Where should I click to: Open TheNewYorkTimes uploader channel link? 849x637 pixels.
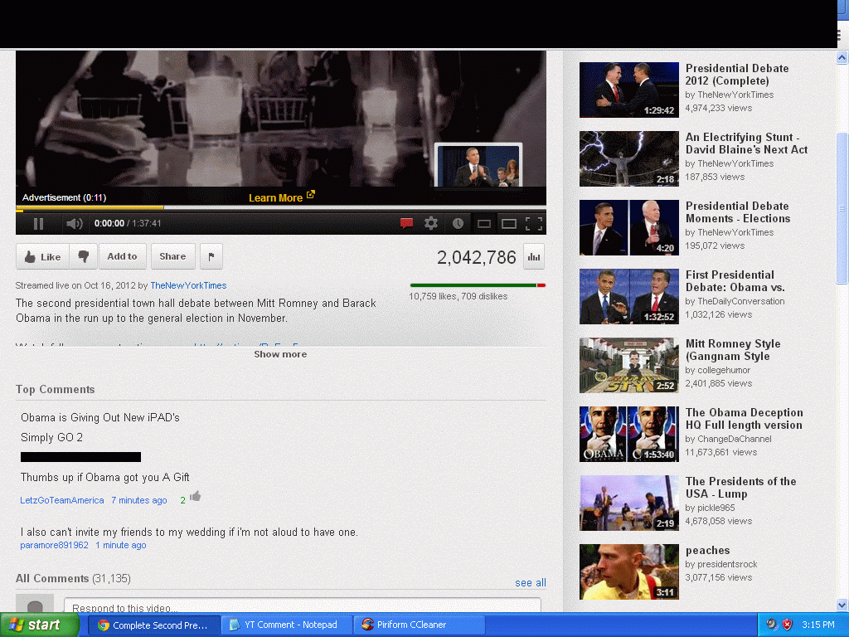point(188,285)
